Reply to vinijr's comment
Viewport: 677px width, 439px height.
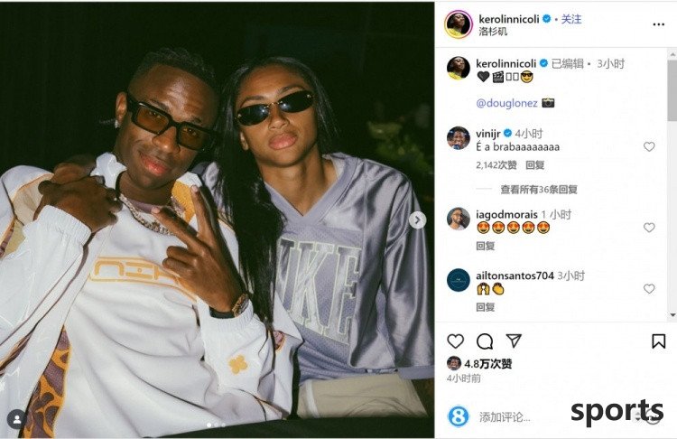click(535, 165)
